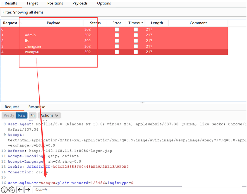This screenshot has height=194, width=247.
Task: Sort by the Payload column header
Action: 54,23
